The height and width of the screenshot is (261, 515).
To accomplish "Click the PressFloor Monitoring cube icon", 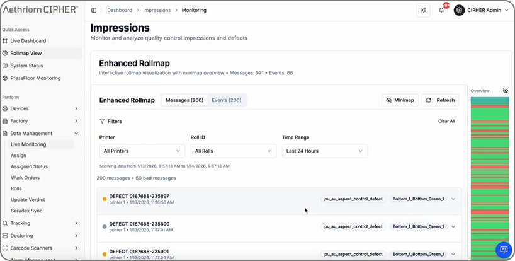I will 5,78.
